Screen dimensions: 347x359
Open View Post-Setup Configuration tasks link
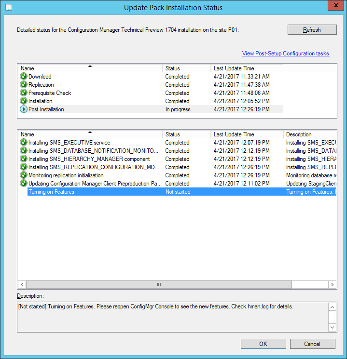(x=286, y=53)
